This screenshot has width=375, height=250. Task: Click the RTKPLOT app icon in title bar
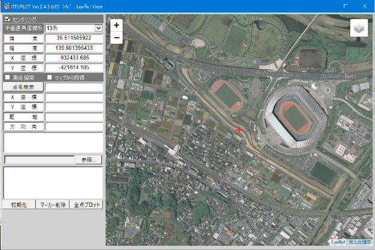pos(6,6)
